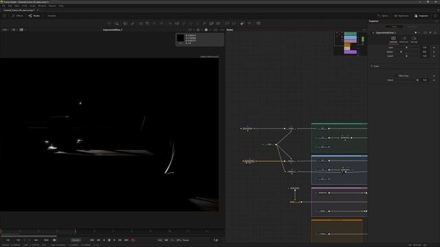Lock the ExponentialGlow_1 tool in Inspector
The height and width of the screenshot is (247, 440).
click(435, 33)
